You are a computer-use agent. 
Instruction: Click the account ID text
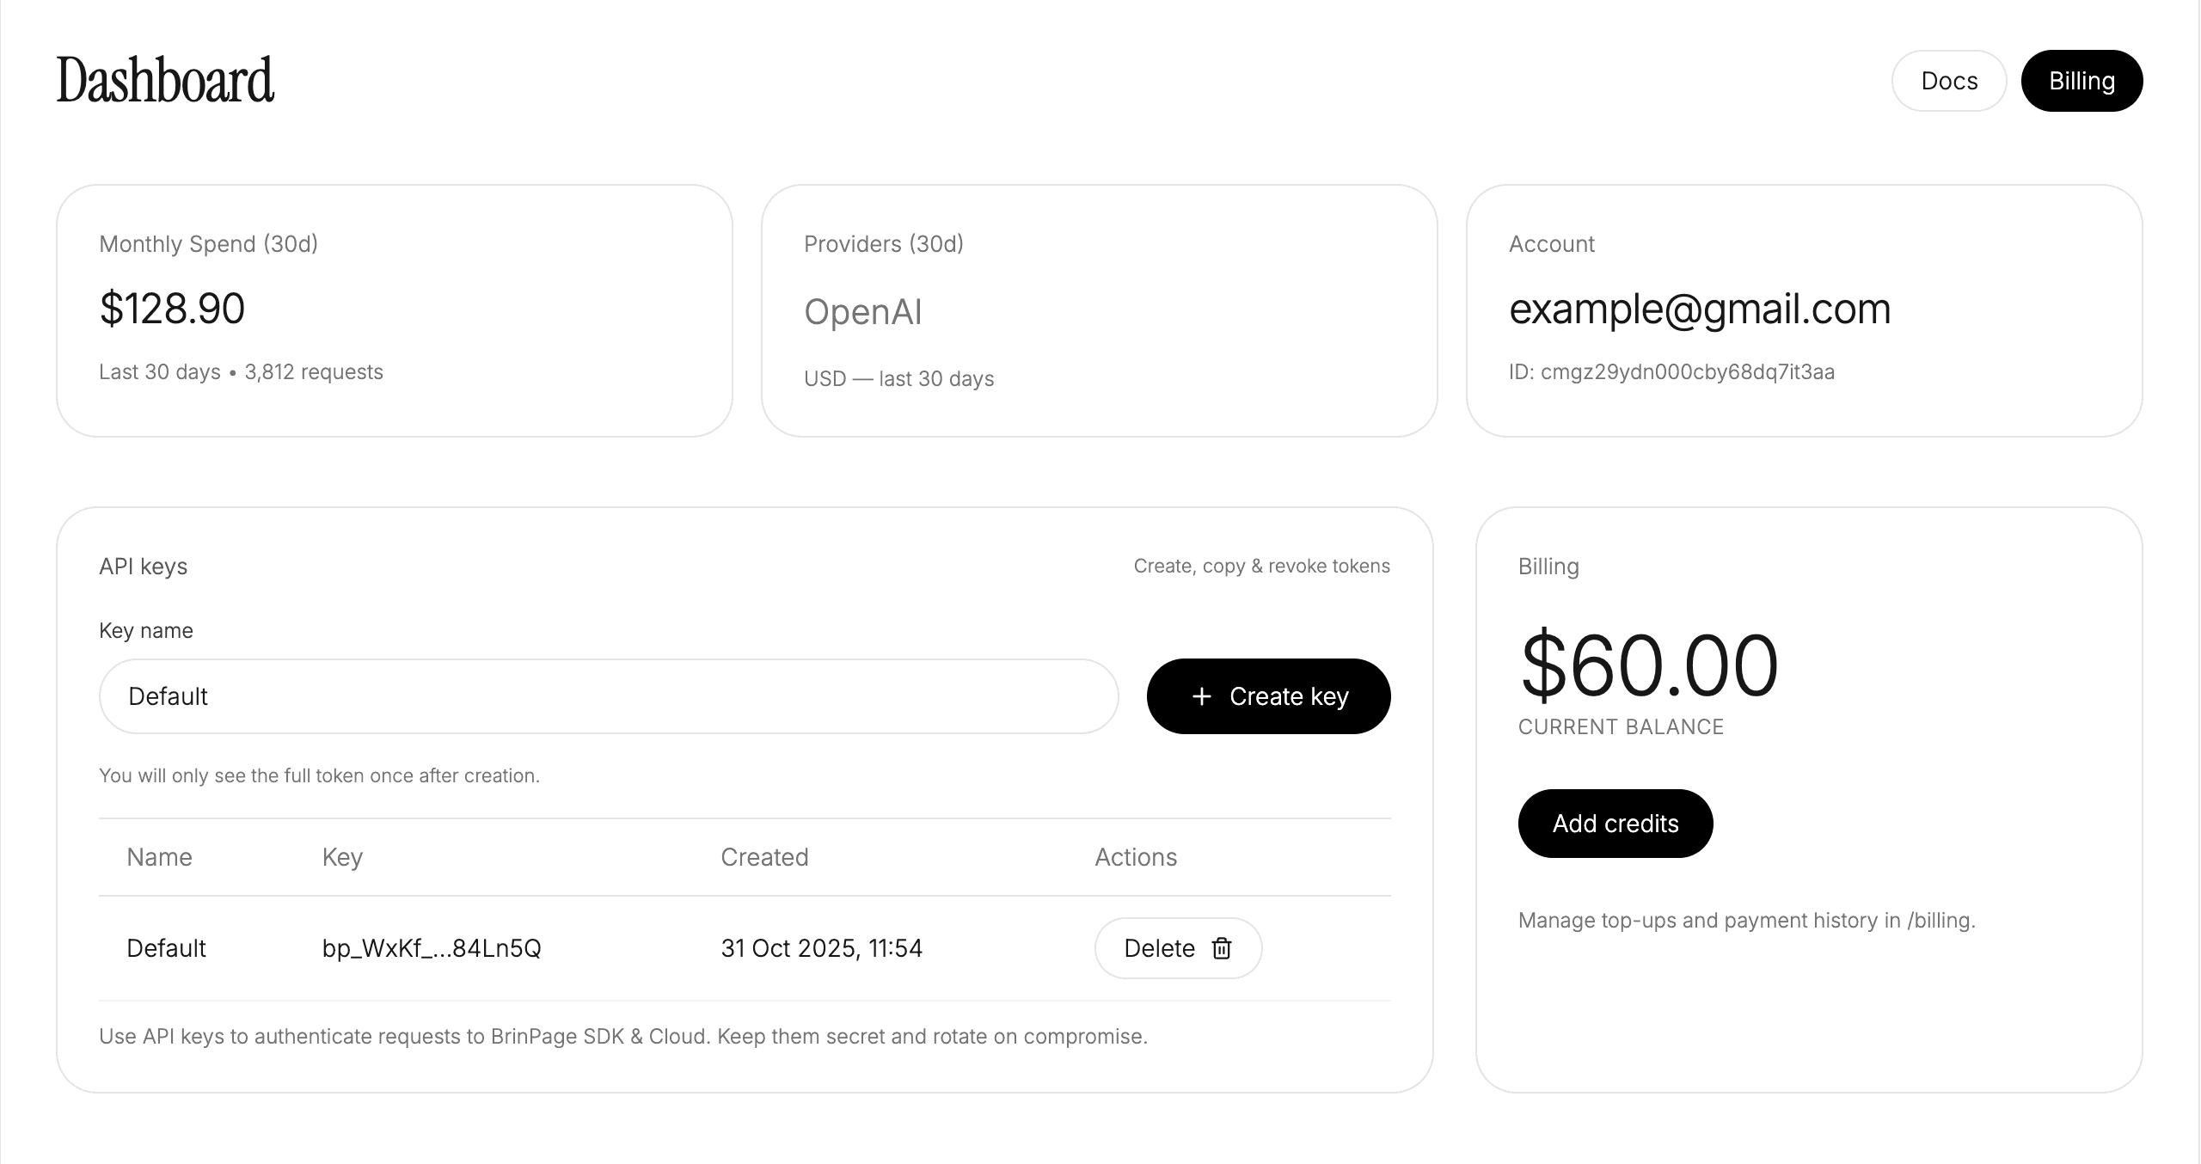pos(1671,372)
